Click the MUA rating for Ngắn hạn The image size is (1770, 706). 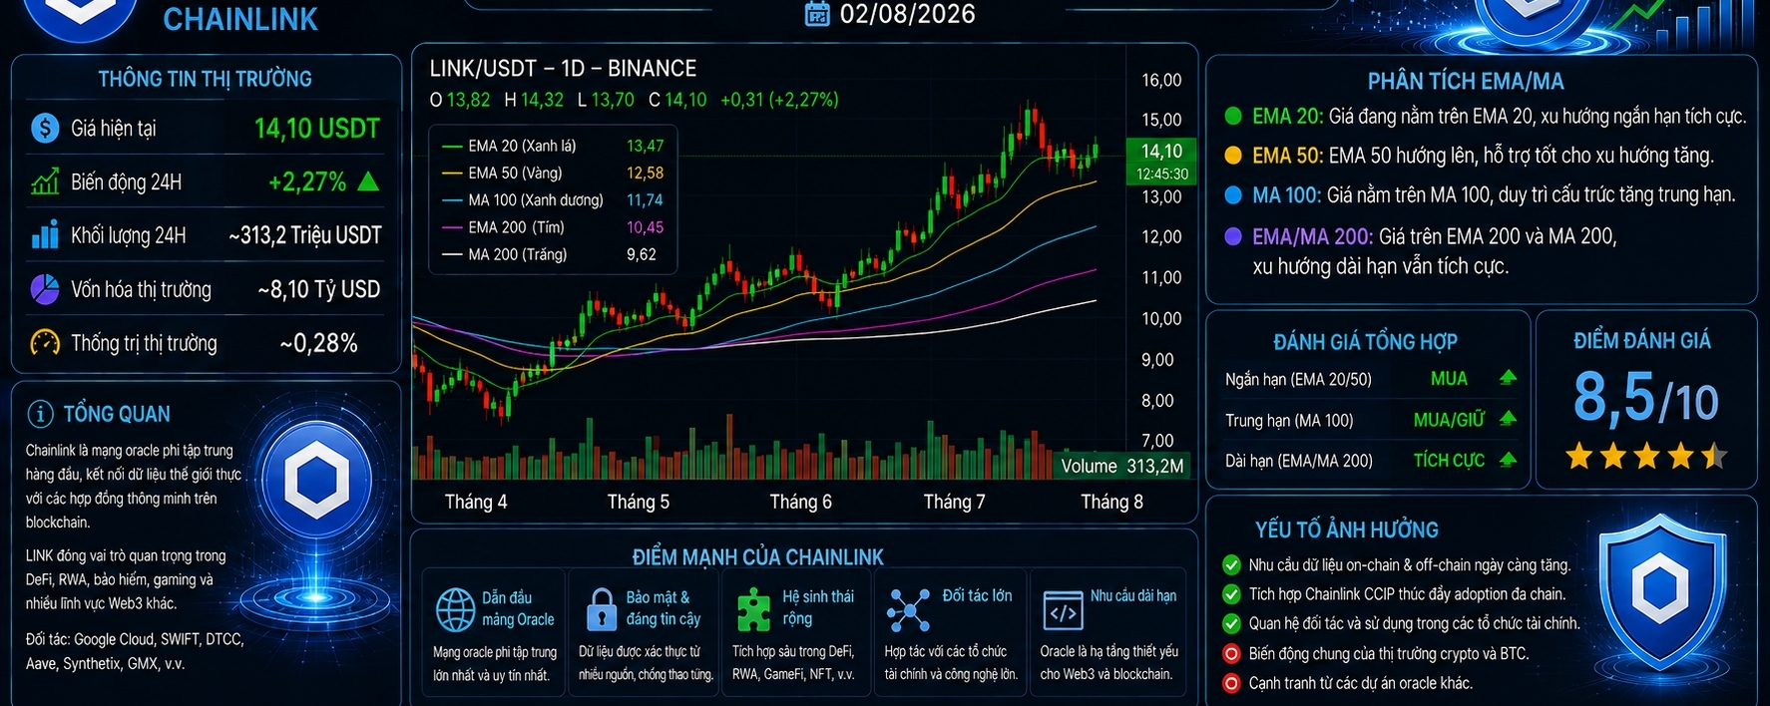(1449, 378)
